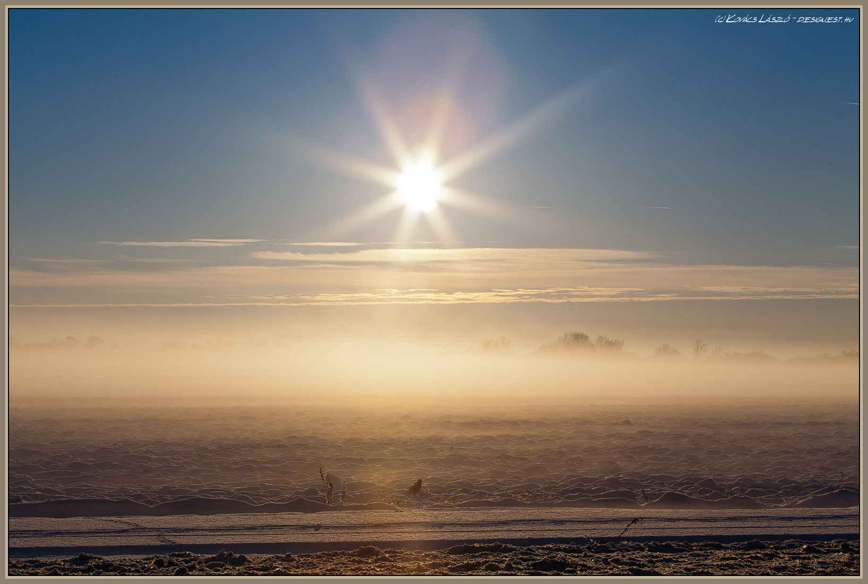The image size is (868, 584).
Task: Click the tall dry plant stalk left of the bird
Action: click(x=326, y=486)
